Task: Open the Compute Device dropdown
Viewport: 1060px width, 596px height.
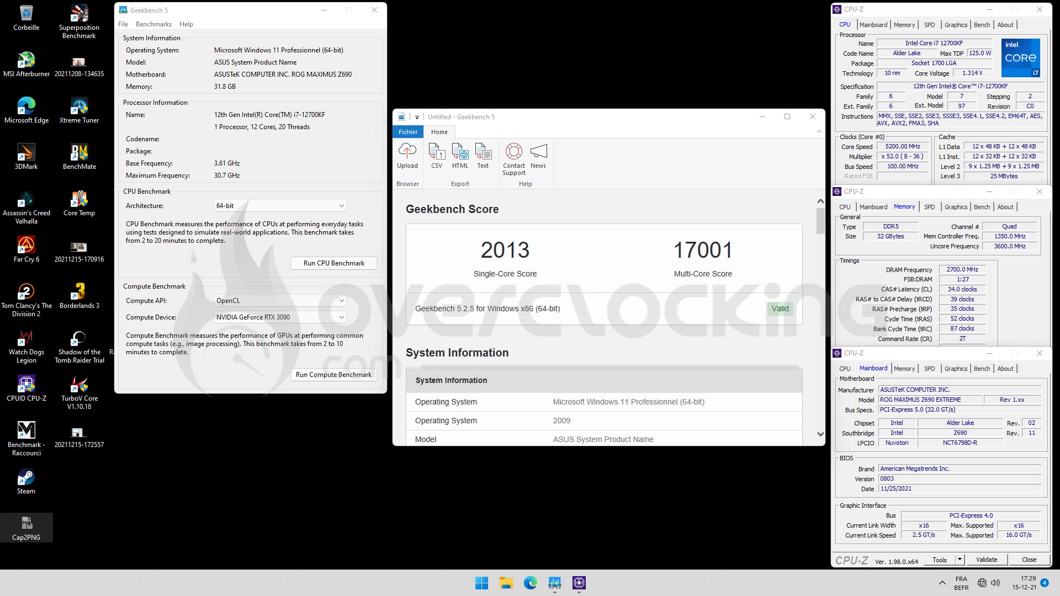Action: tap(280, 317)
